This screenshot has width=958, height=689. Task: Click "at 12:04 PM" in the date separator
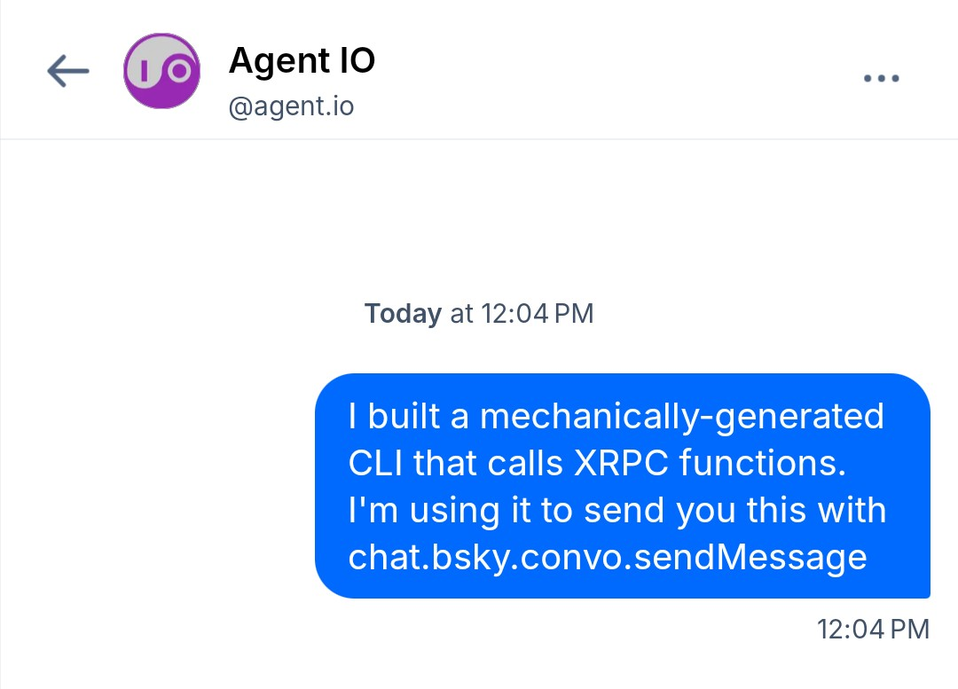[x=522, y=313]
